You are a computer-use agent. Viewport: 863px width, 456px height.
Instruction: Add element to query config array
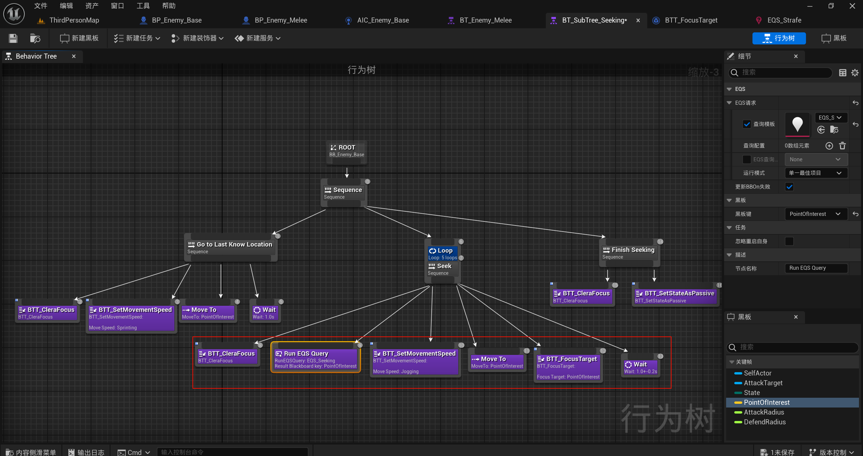point(829,145)
